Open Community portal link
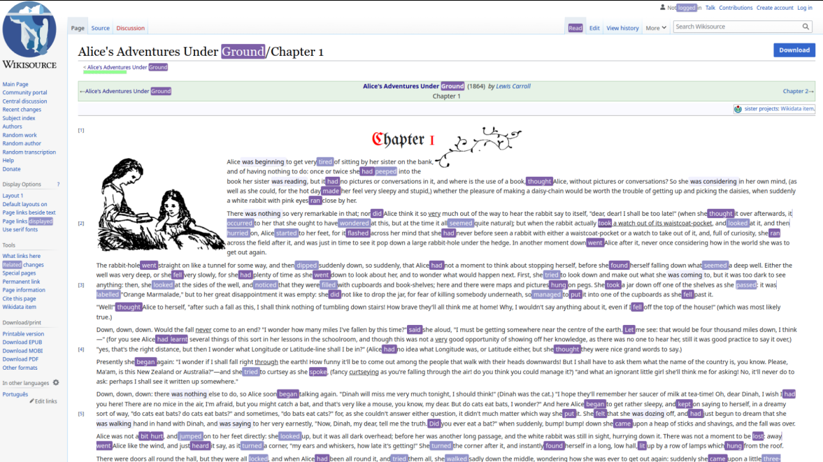The width and height of the screenshot is (823, 462). point(24,92)
